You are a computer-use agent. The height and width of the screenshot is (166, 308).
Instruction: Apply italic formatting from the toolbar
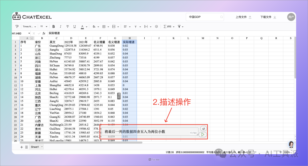point(60,26)
